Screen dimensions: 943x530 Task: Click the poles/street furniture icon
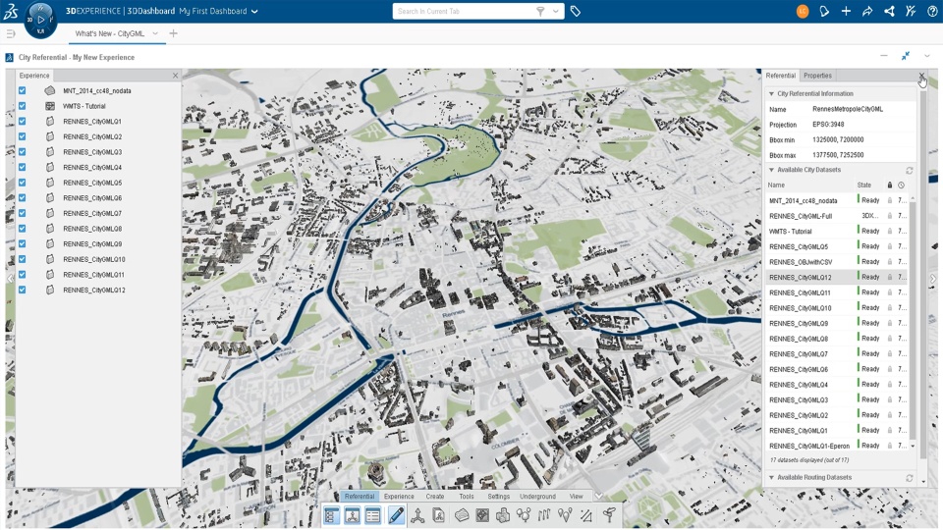coord(543,515)
